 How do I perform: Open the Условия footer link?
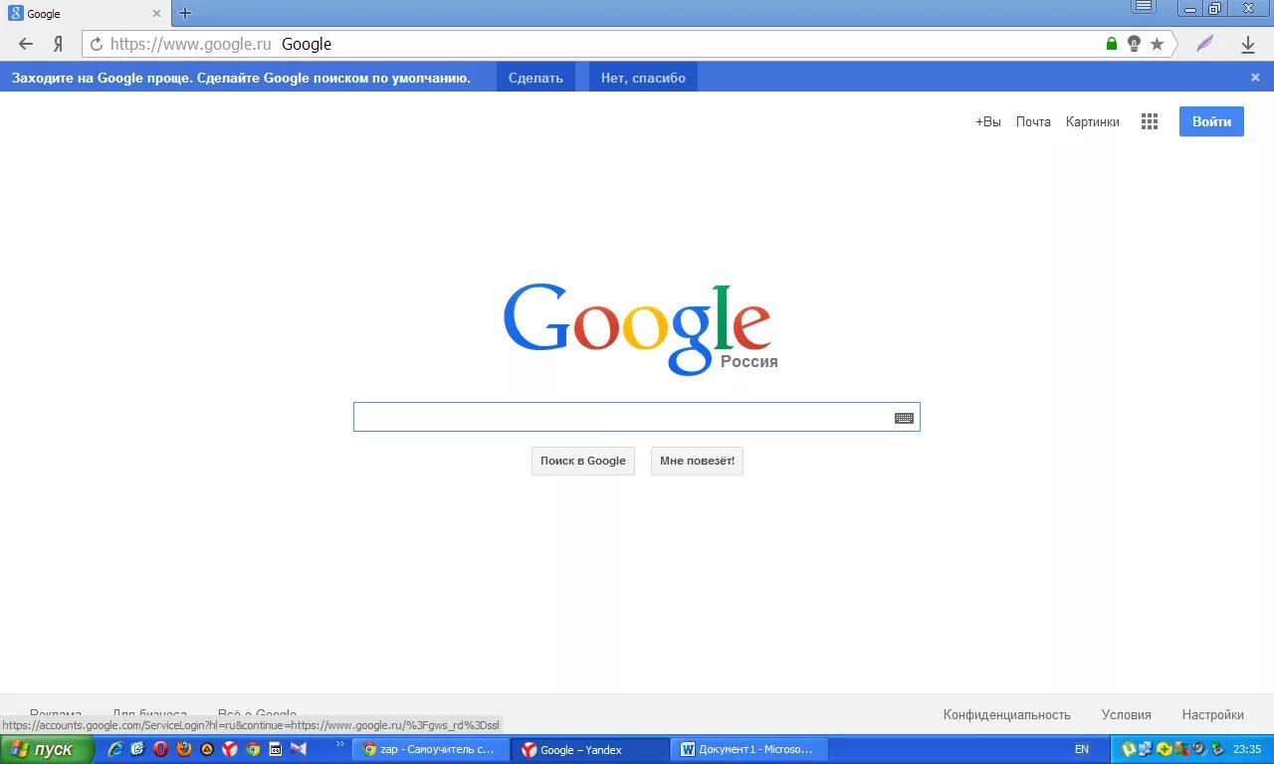1127,714
